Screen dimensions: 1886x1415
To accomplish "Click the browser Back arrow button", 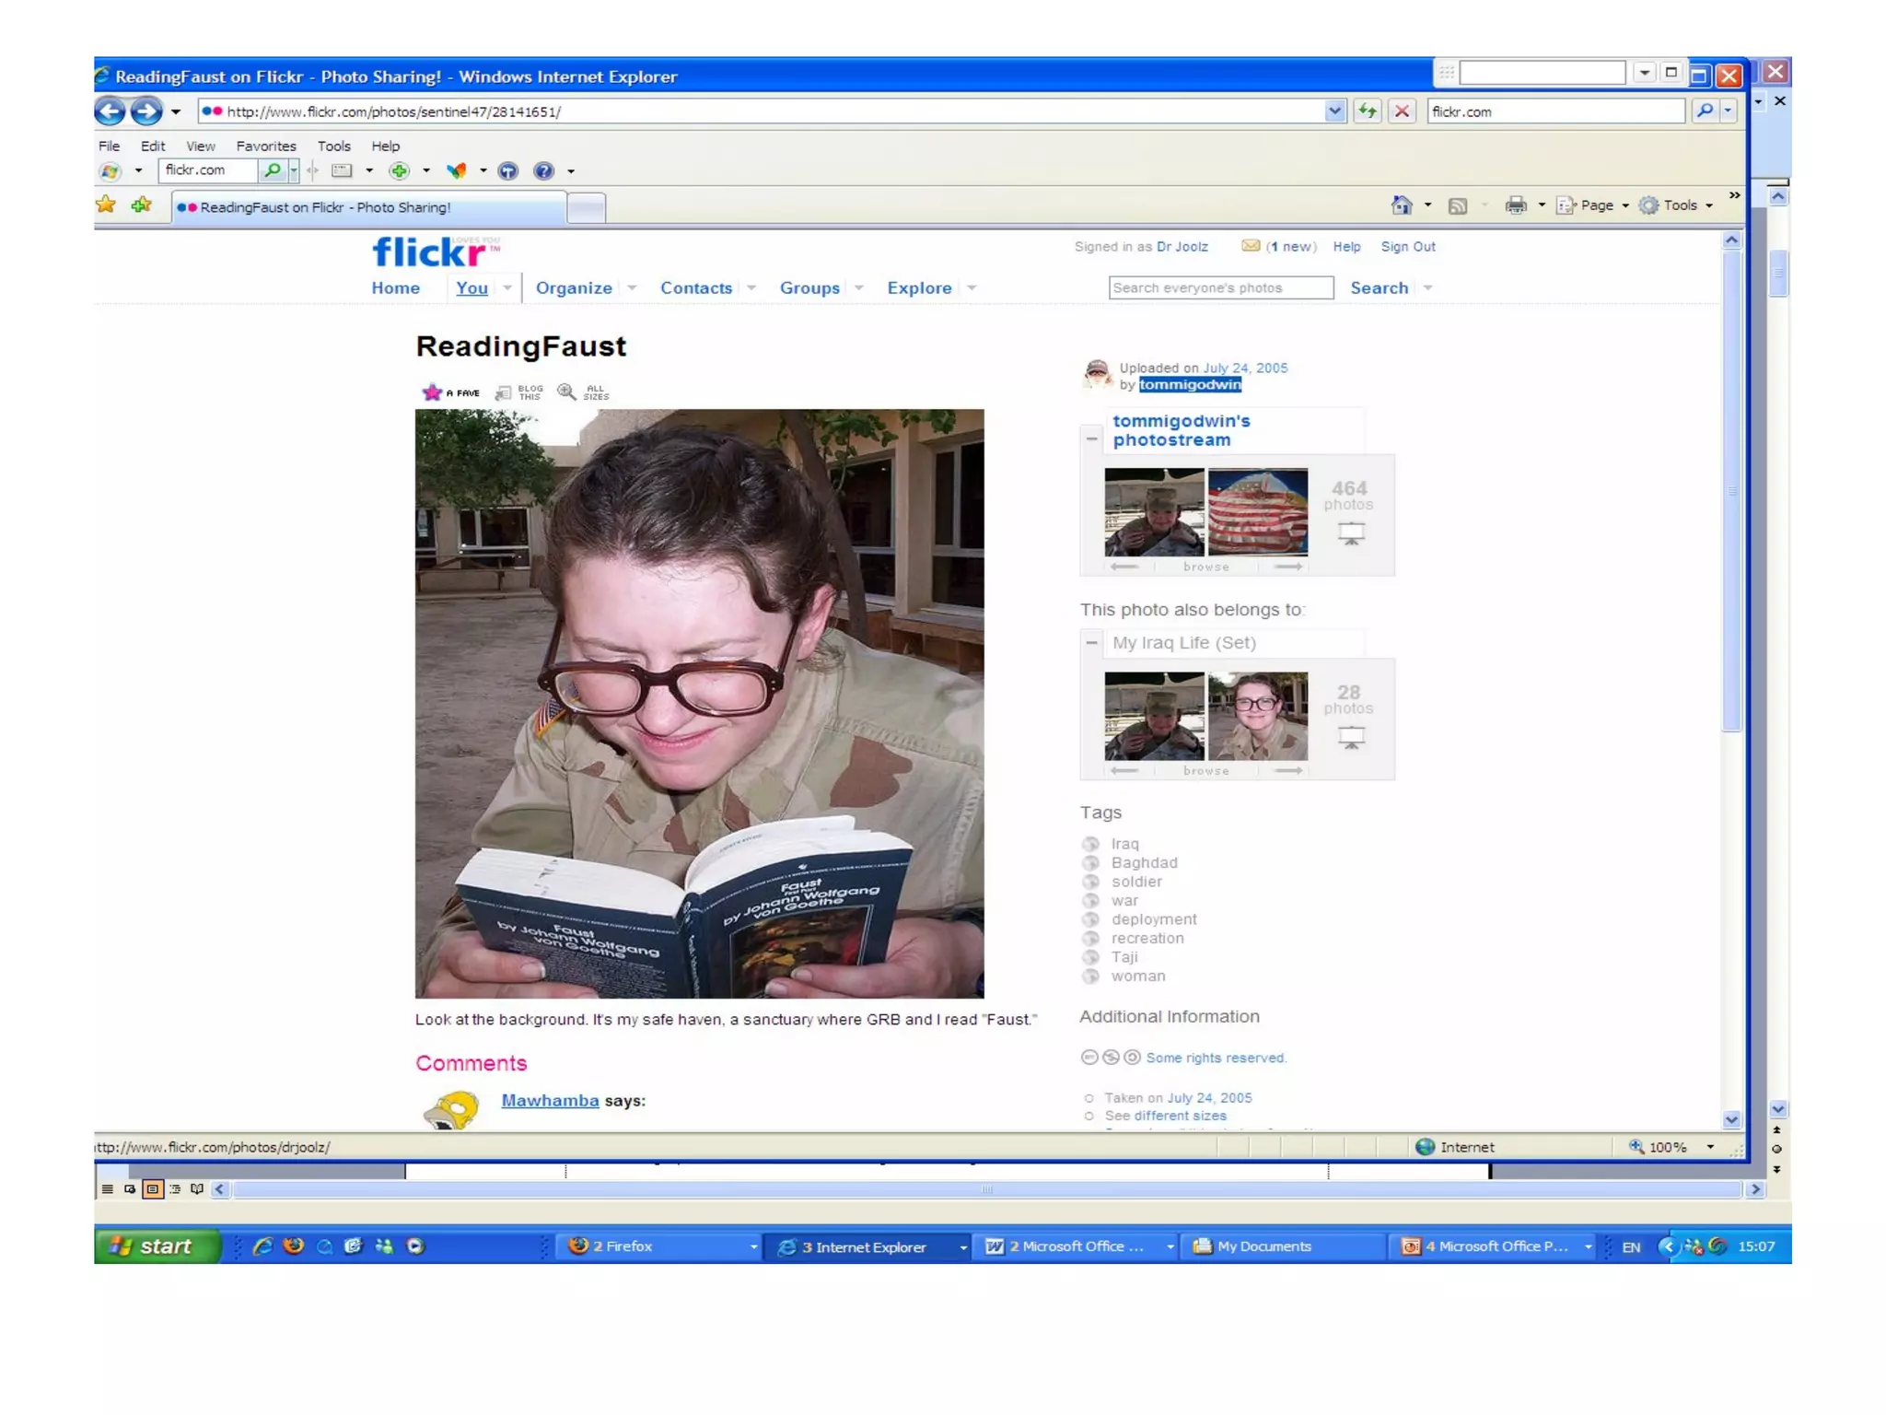I will coord(111,111).
